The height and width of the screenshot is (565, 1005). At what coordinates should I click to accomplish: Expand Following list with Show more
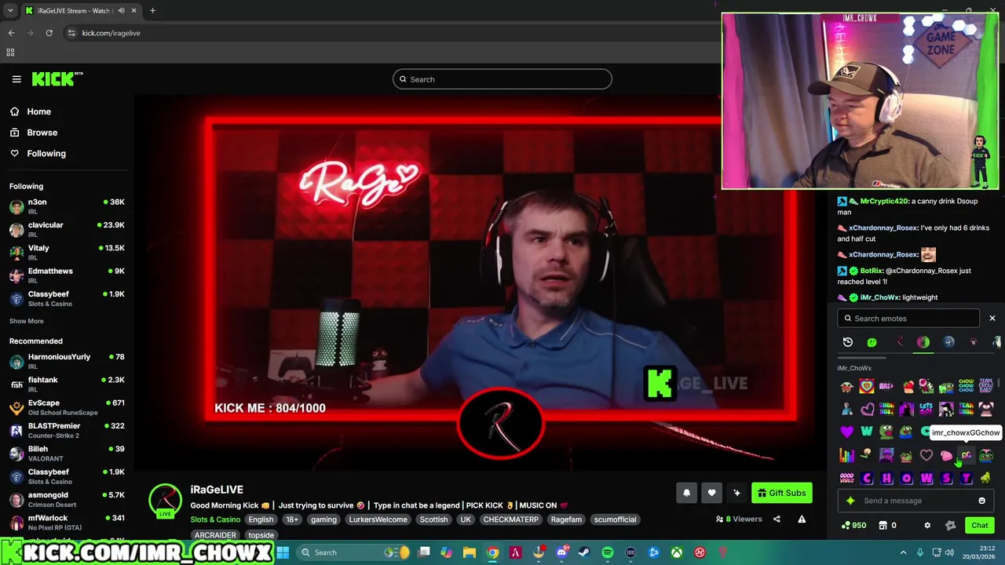coord(26,321)
